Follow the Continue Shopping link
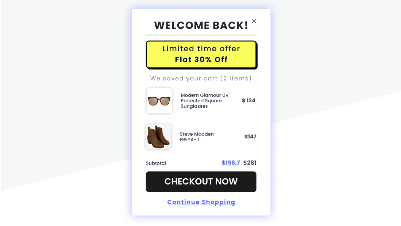 coord(201,202)
